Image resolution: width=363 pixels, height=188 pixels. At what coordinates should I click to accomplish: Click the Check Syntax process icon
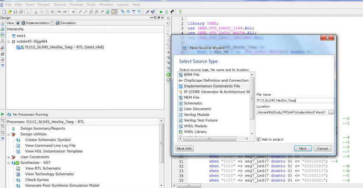(x=18, y=180)
